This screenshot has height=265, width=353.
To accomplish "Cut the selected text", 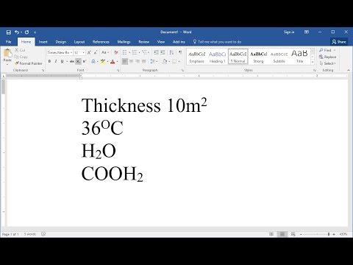I will click(20, 50).
